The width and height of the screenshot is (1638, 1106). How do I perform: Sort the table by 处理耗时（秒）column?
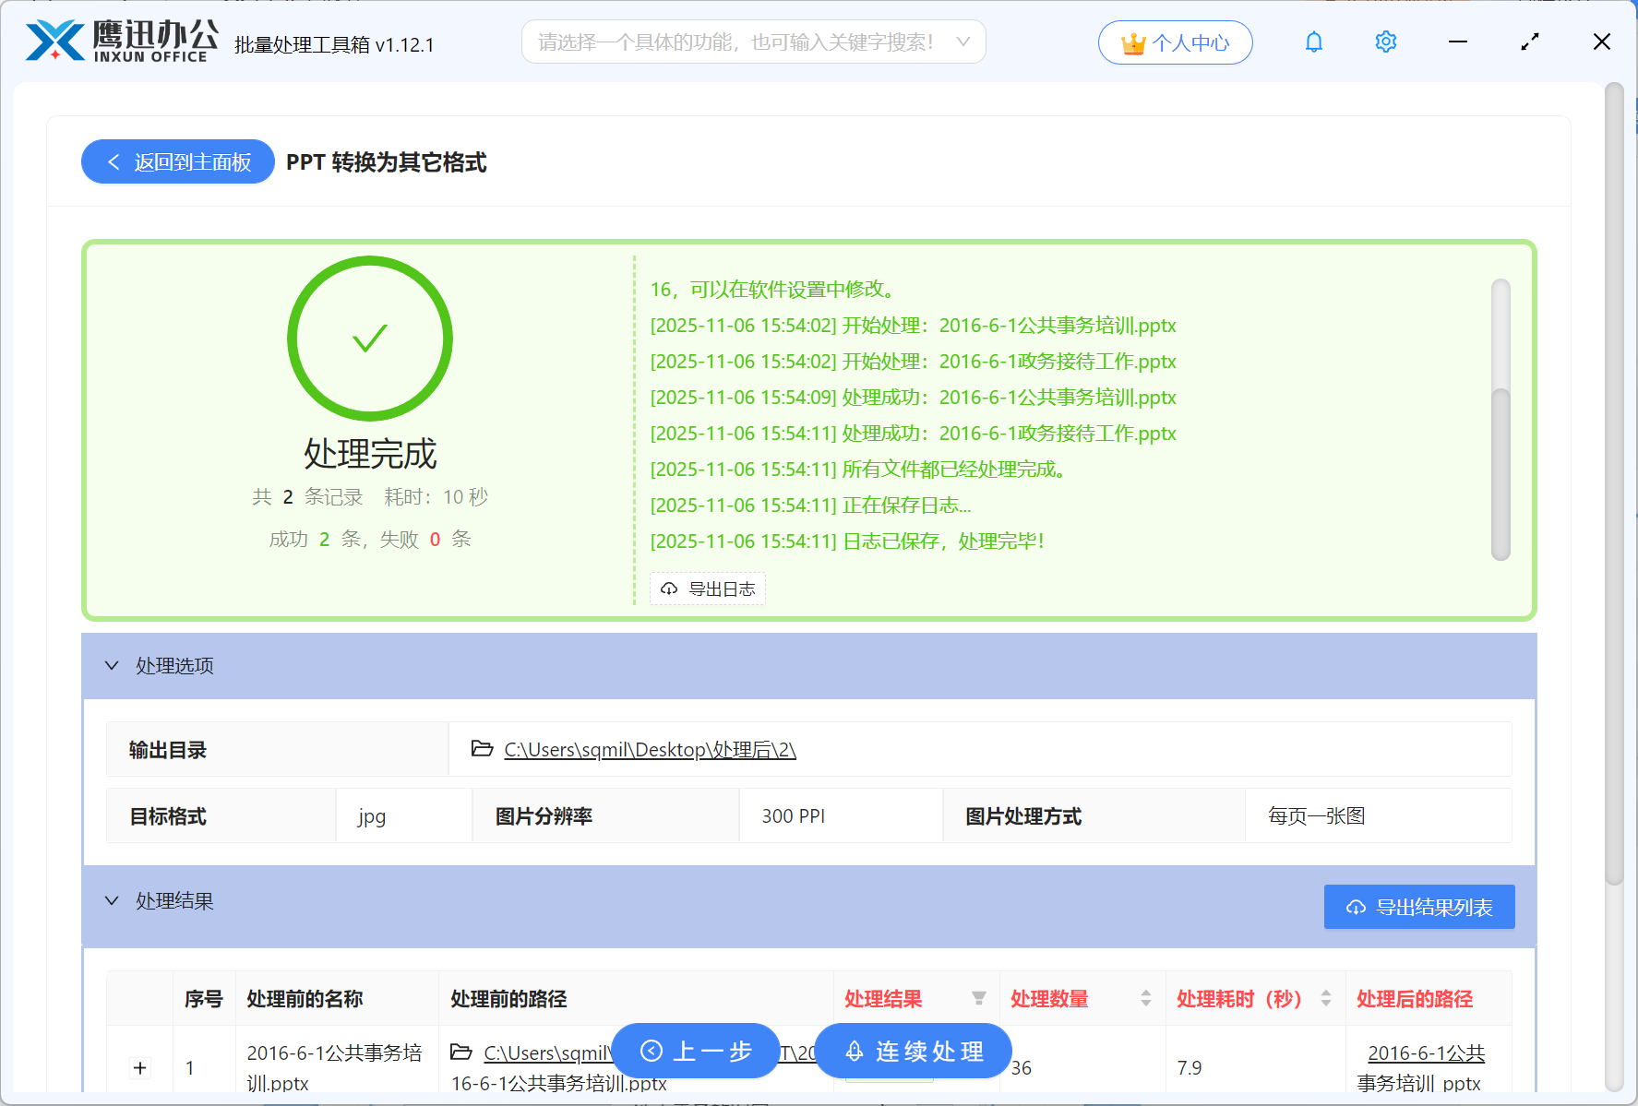point(1326,998)
